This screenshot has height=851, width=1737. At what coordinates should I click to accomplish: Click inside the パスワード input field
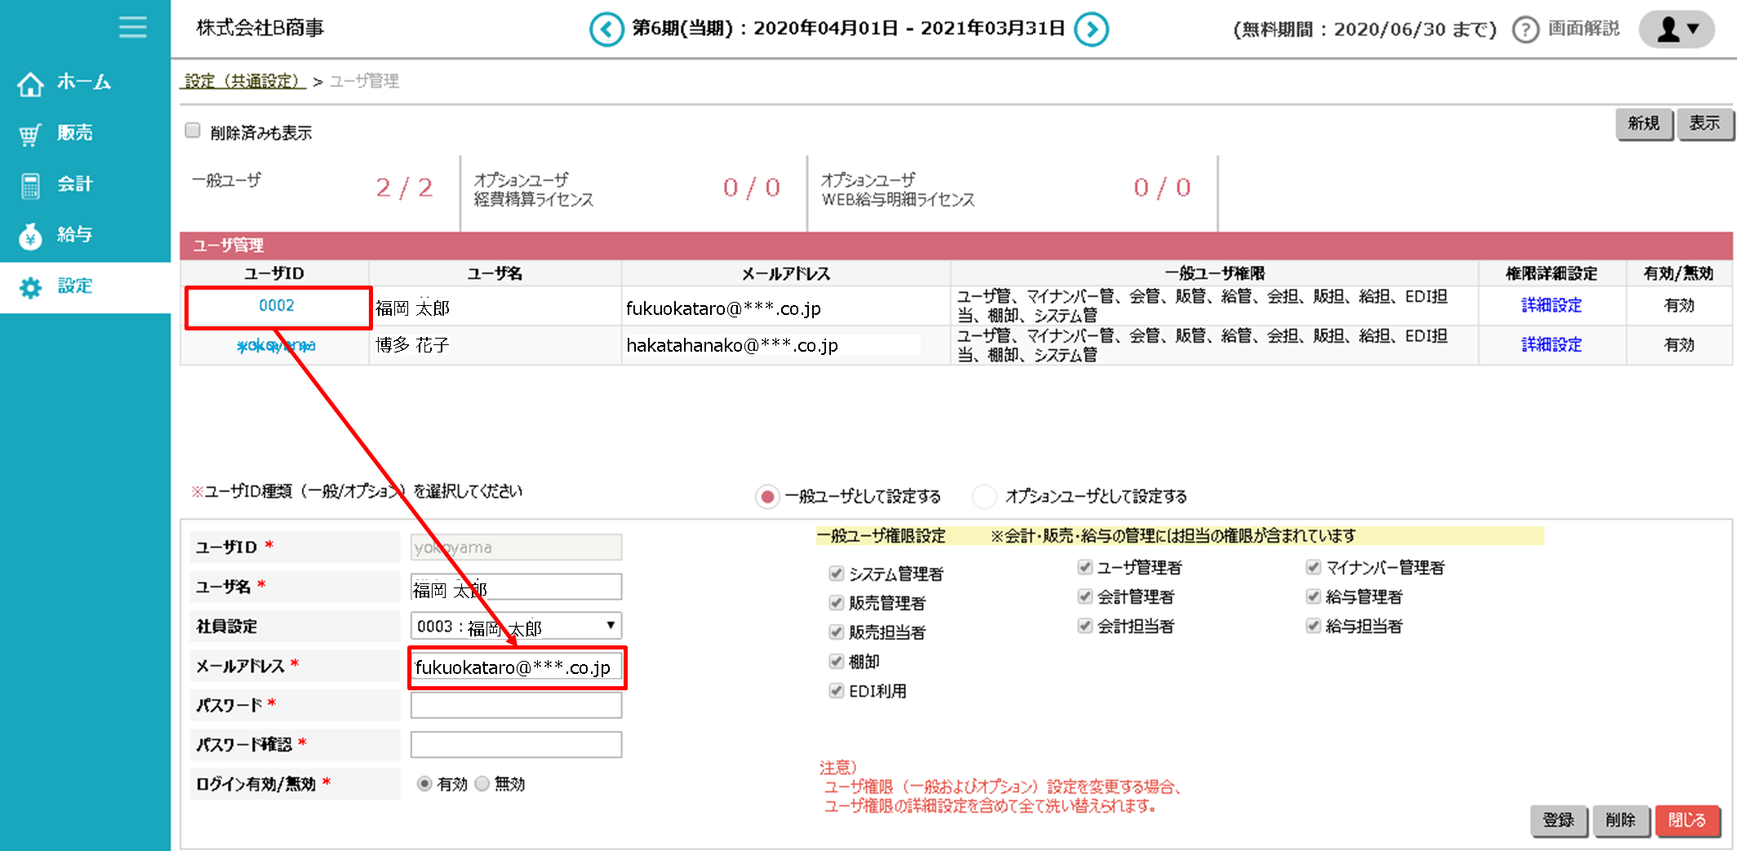(x=515, y=704)
